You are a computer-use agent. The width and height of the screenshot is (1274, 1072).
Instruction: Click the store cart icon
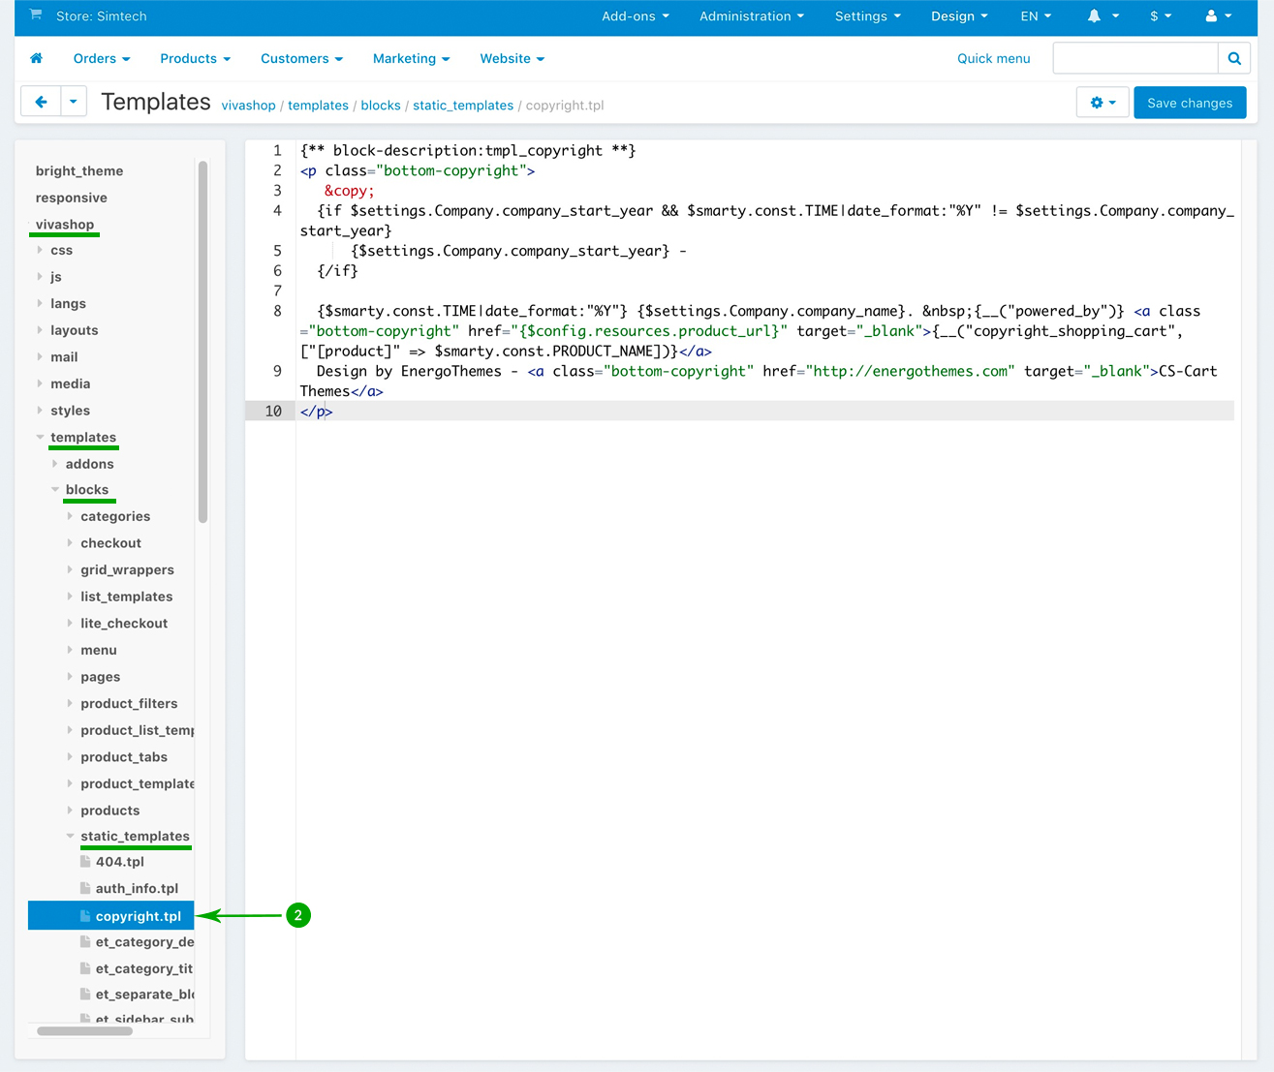36,15
